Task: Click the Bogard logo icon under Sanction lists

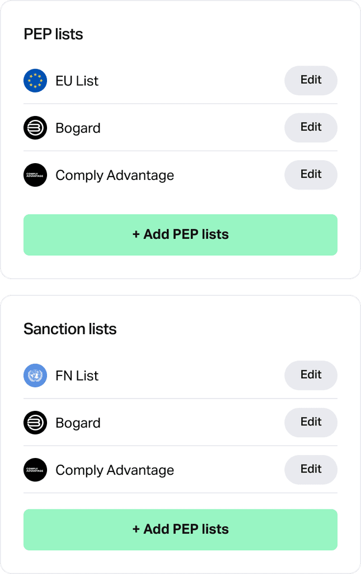Action: pyautogui.click(x=35, y=423)
